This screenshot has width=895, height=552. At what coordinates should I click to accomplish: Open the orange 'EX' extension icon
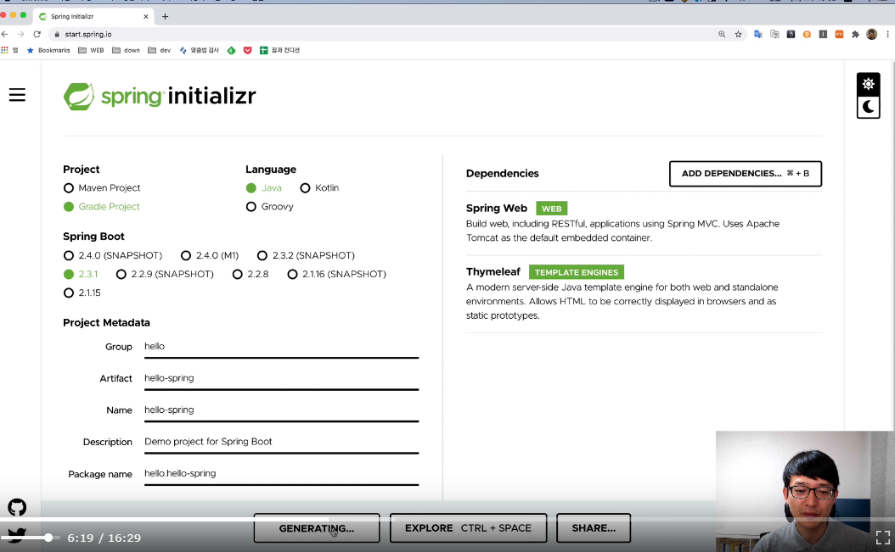tap(839, 34)
